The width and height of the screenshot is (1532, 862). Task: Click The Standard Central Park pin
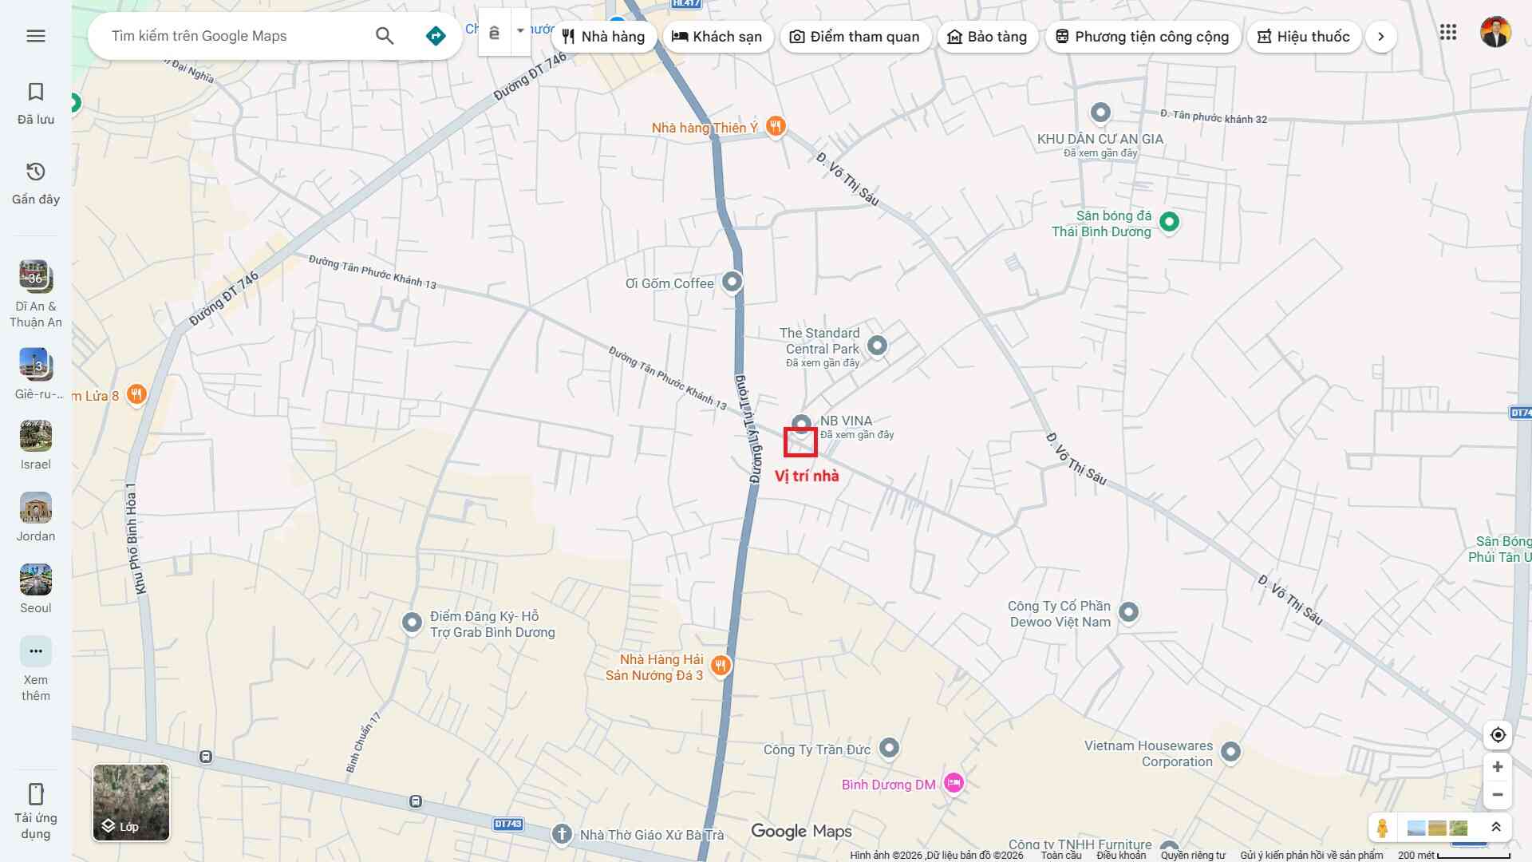point(877,346)
